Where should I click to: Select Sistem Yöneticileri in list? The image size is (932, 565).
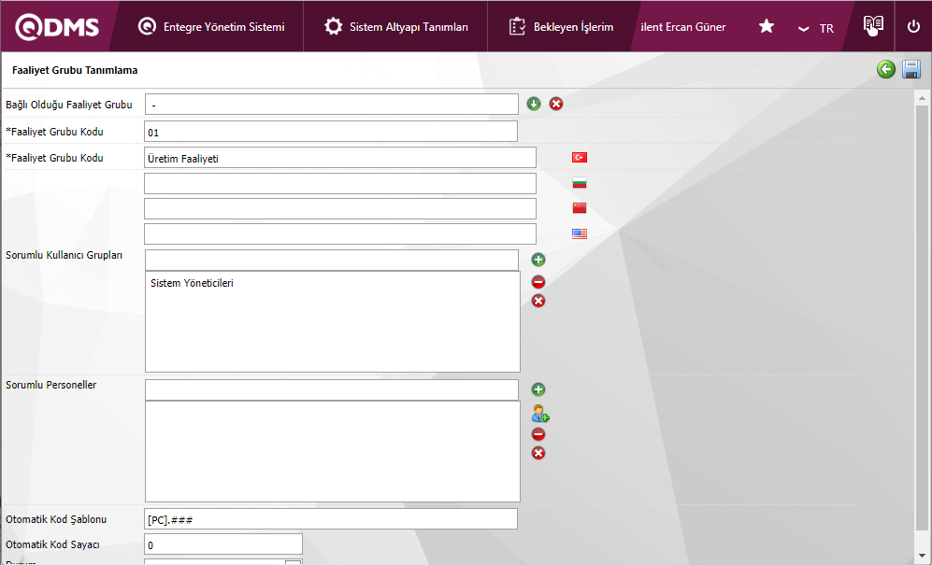click(x=192, y=283)
